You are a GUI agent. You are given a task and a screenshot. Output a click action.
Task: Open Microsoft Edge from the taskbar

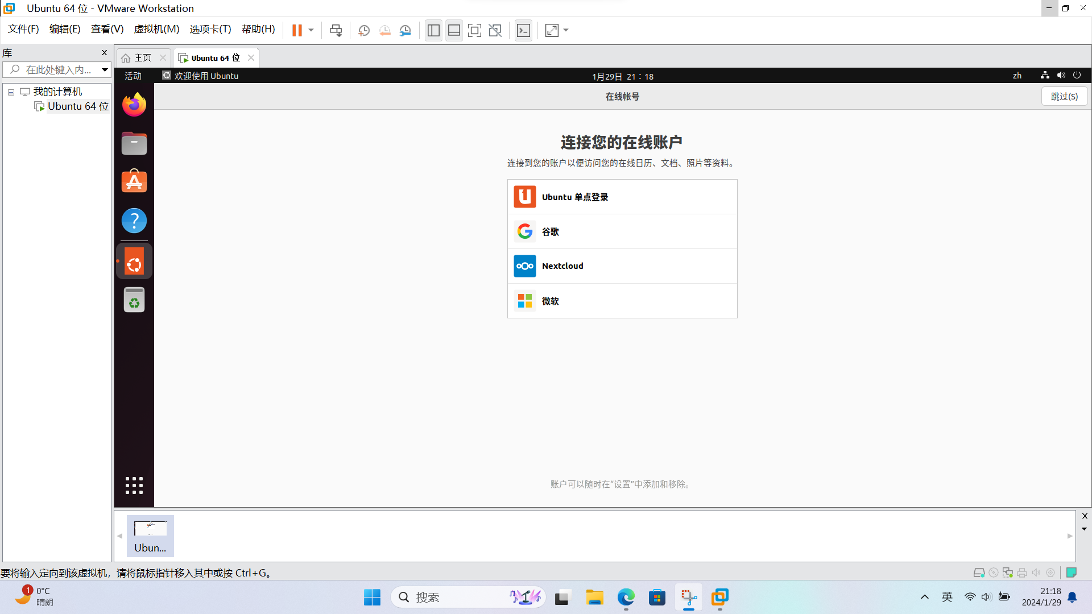pos(626,598)
